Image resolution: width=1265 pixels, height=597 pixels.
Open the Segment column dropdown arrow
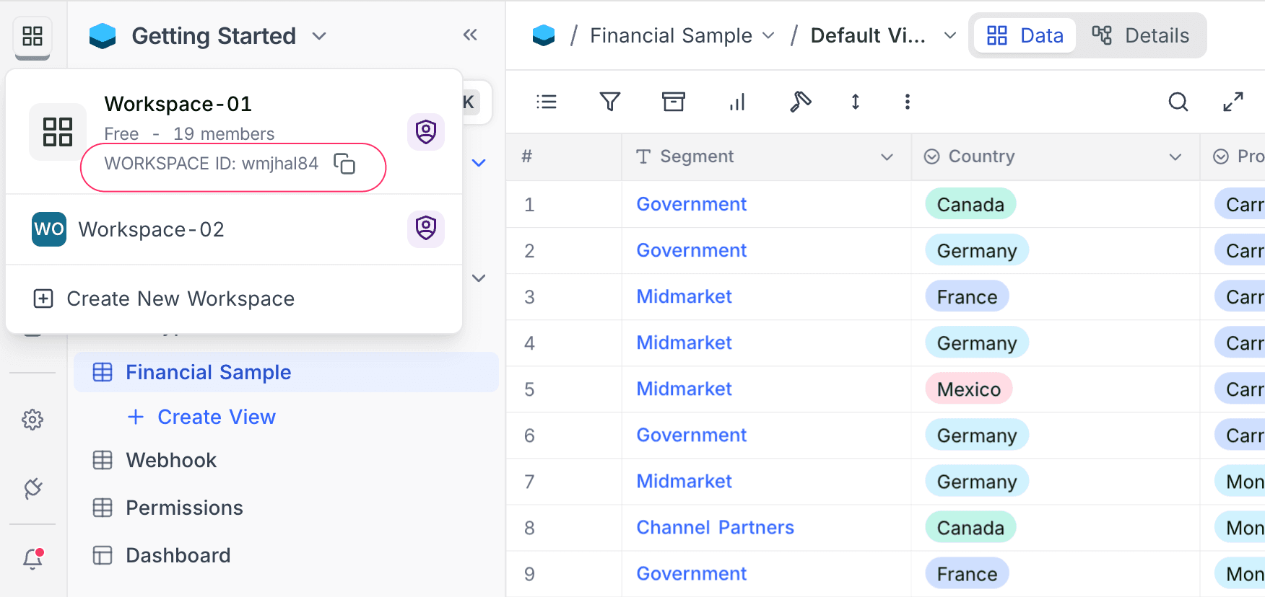click(887, 157)
